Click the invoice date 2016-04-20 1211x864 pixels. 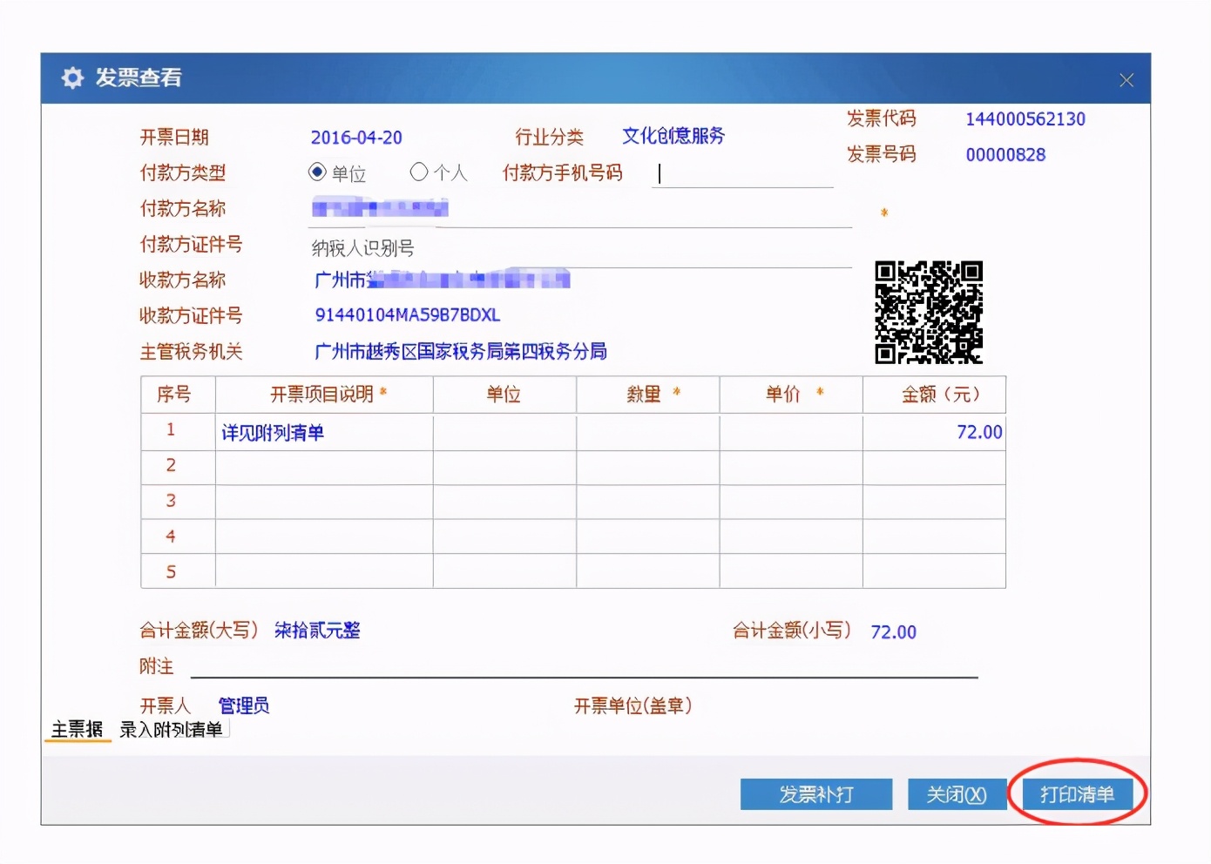[x=357, y=137]
